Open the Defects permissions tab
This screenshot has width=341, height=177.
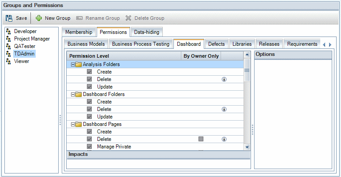click(216, 44)
